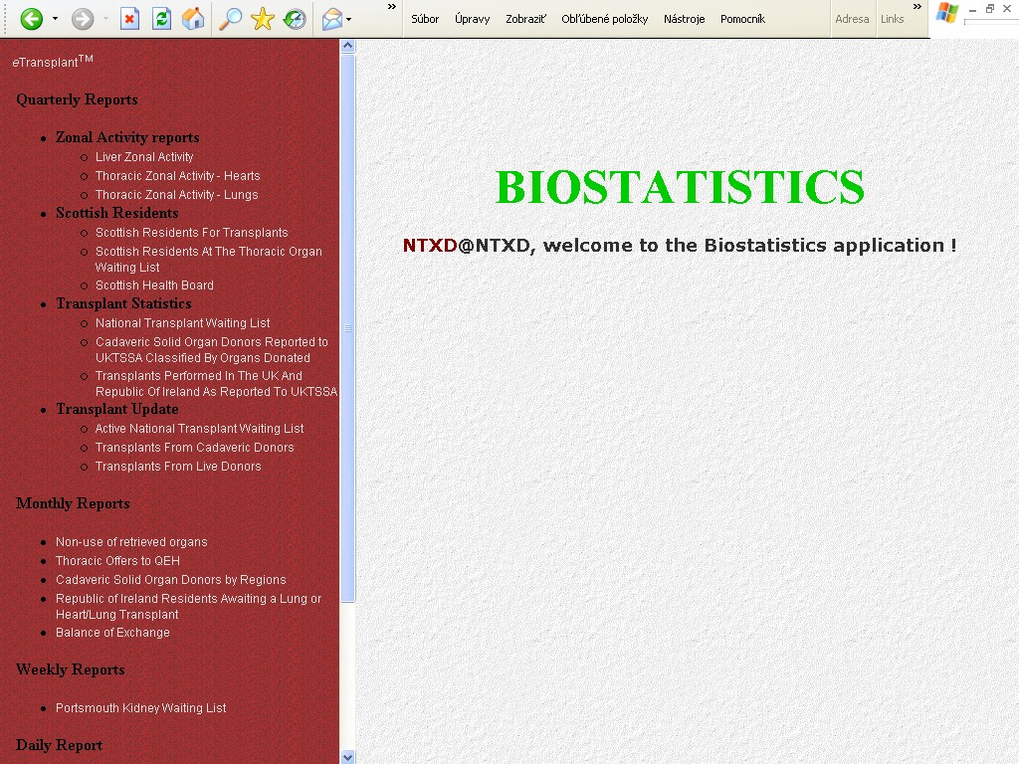This screenshot has height=764, width=1019.
Task: Open the Úpravy menu
Action: click(473, 19)
